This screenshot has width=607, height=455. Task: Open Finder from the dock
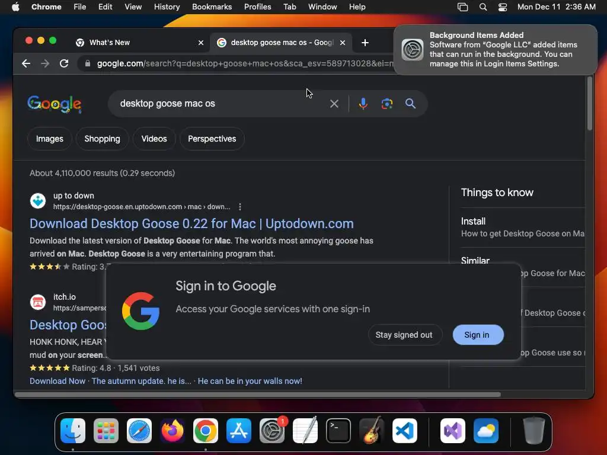73,431
